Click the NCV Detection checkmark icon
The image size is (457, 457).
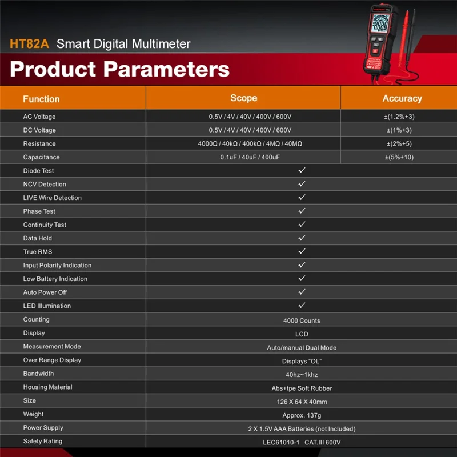pos(302,184)
